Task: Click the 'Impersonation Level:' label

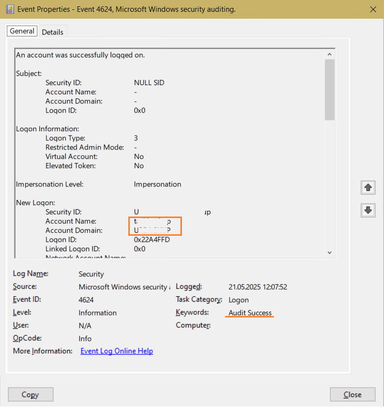Action: pyautogui.click(x=50, y=185)
